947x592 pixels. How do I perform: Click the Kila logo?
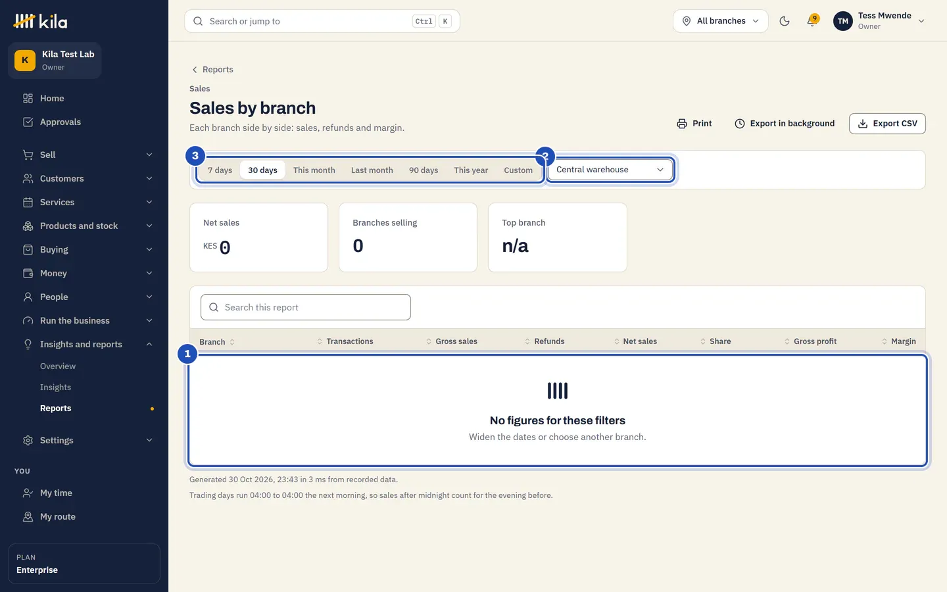click(40, 21)
